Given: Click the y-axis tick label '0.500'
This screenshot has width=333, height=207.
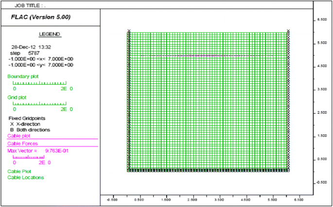Looking at the screenshot, I should coord(322,159).
